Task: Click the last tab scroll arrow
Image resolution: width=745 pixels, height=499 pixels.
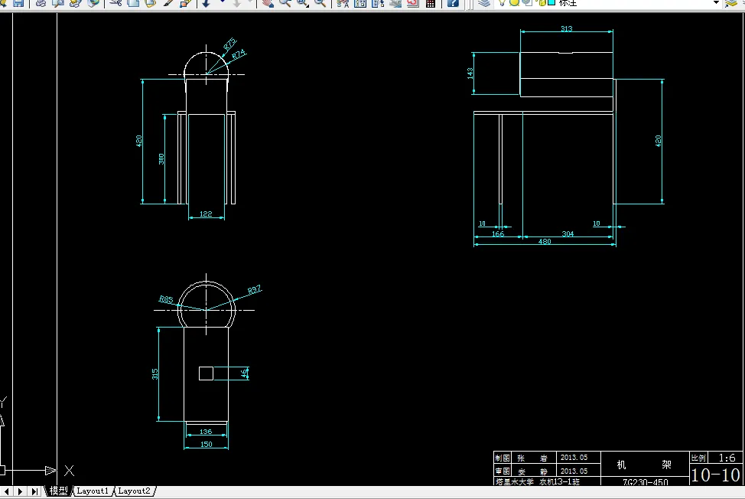Action: 34,491
